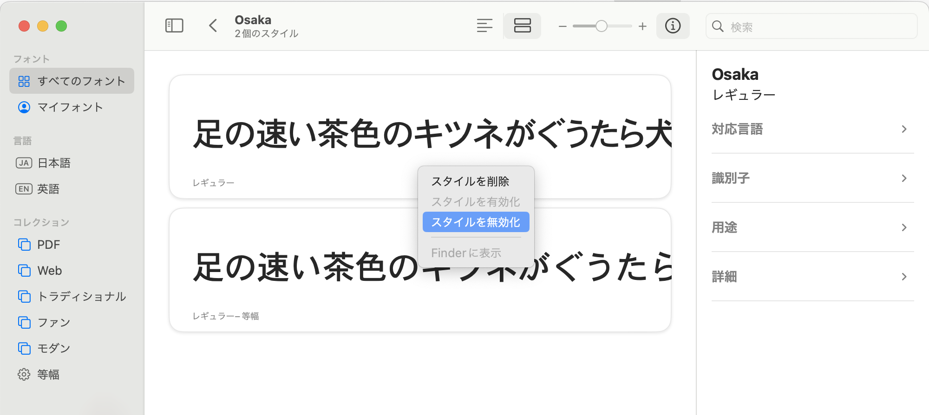The image size is (929, 415).
Task: Select すべてのフォント in the sidebar
Action: (x=72, y=81)
